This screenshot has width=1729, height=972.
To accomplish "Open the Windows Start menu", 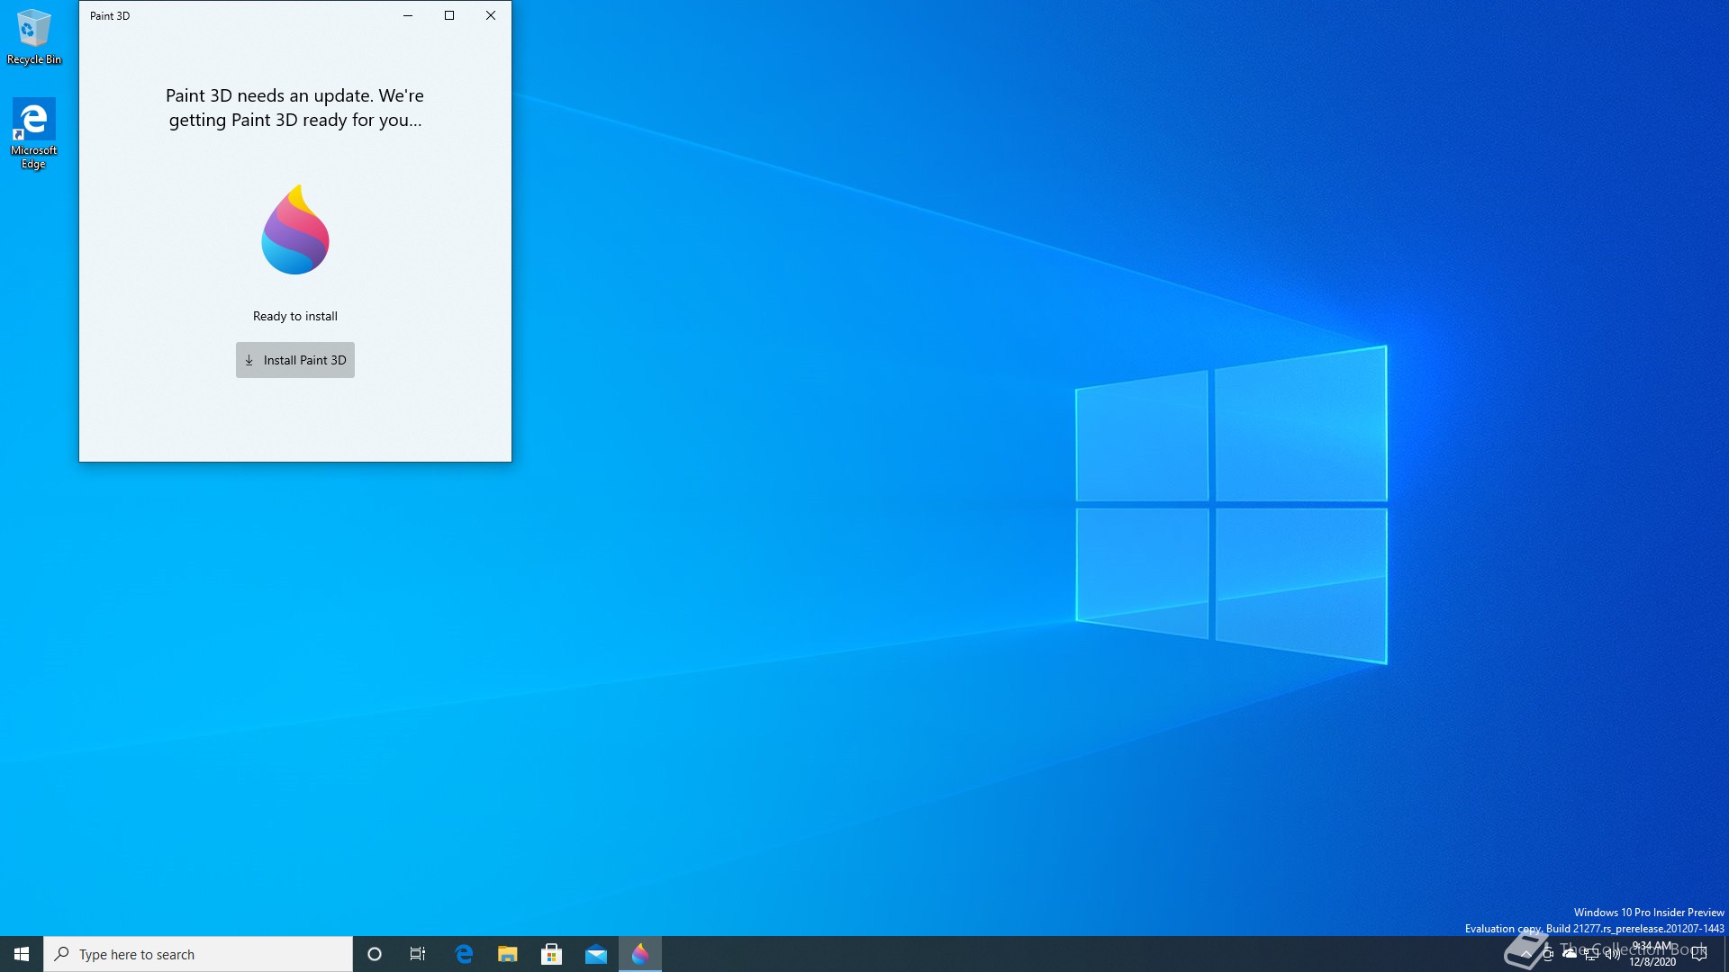I will (x=22, y=954).
